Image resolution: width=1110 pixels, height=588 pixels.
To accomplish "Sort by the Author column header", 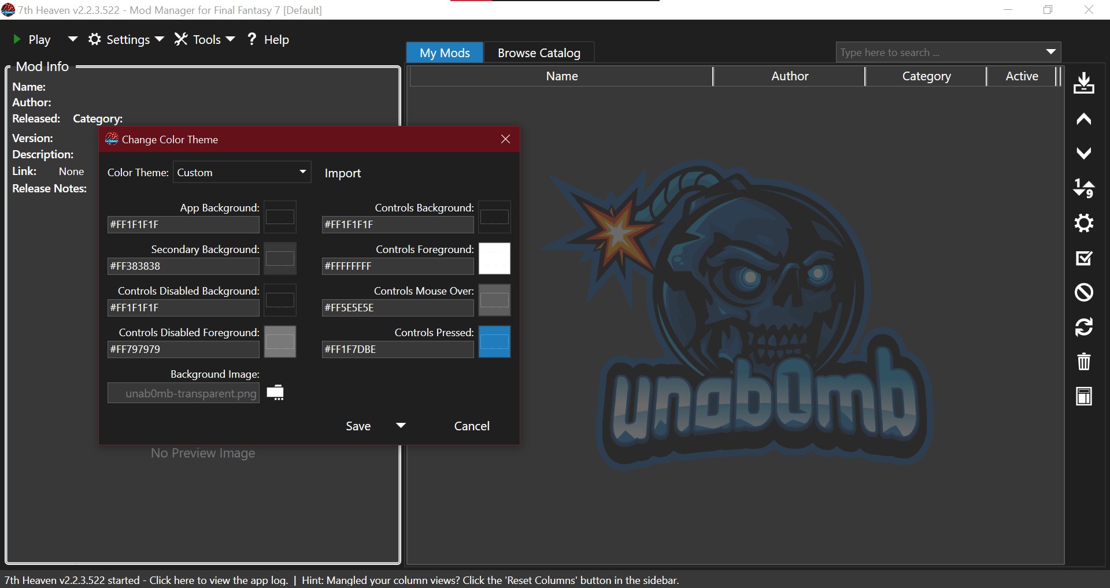I will pyautogui.click(x=790, y=76).
